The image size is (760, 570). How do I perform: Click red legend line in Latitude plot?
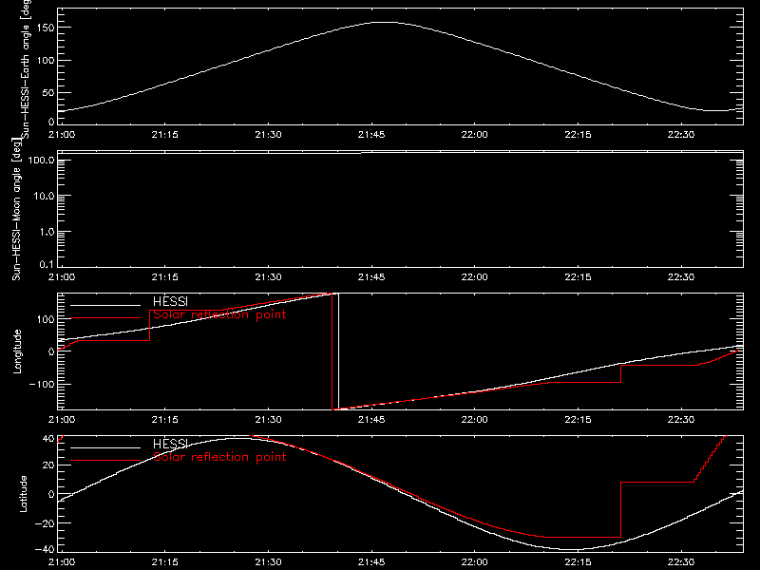coord(105,461)
